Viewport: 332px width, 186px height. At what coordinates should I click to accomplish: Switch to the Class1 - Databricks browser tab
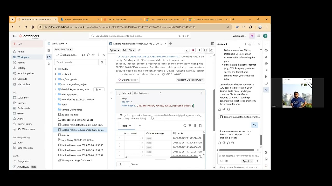123,19
